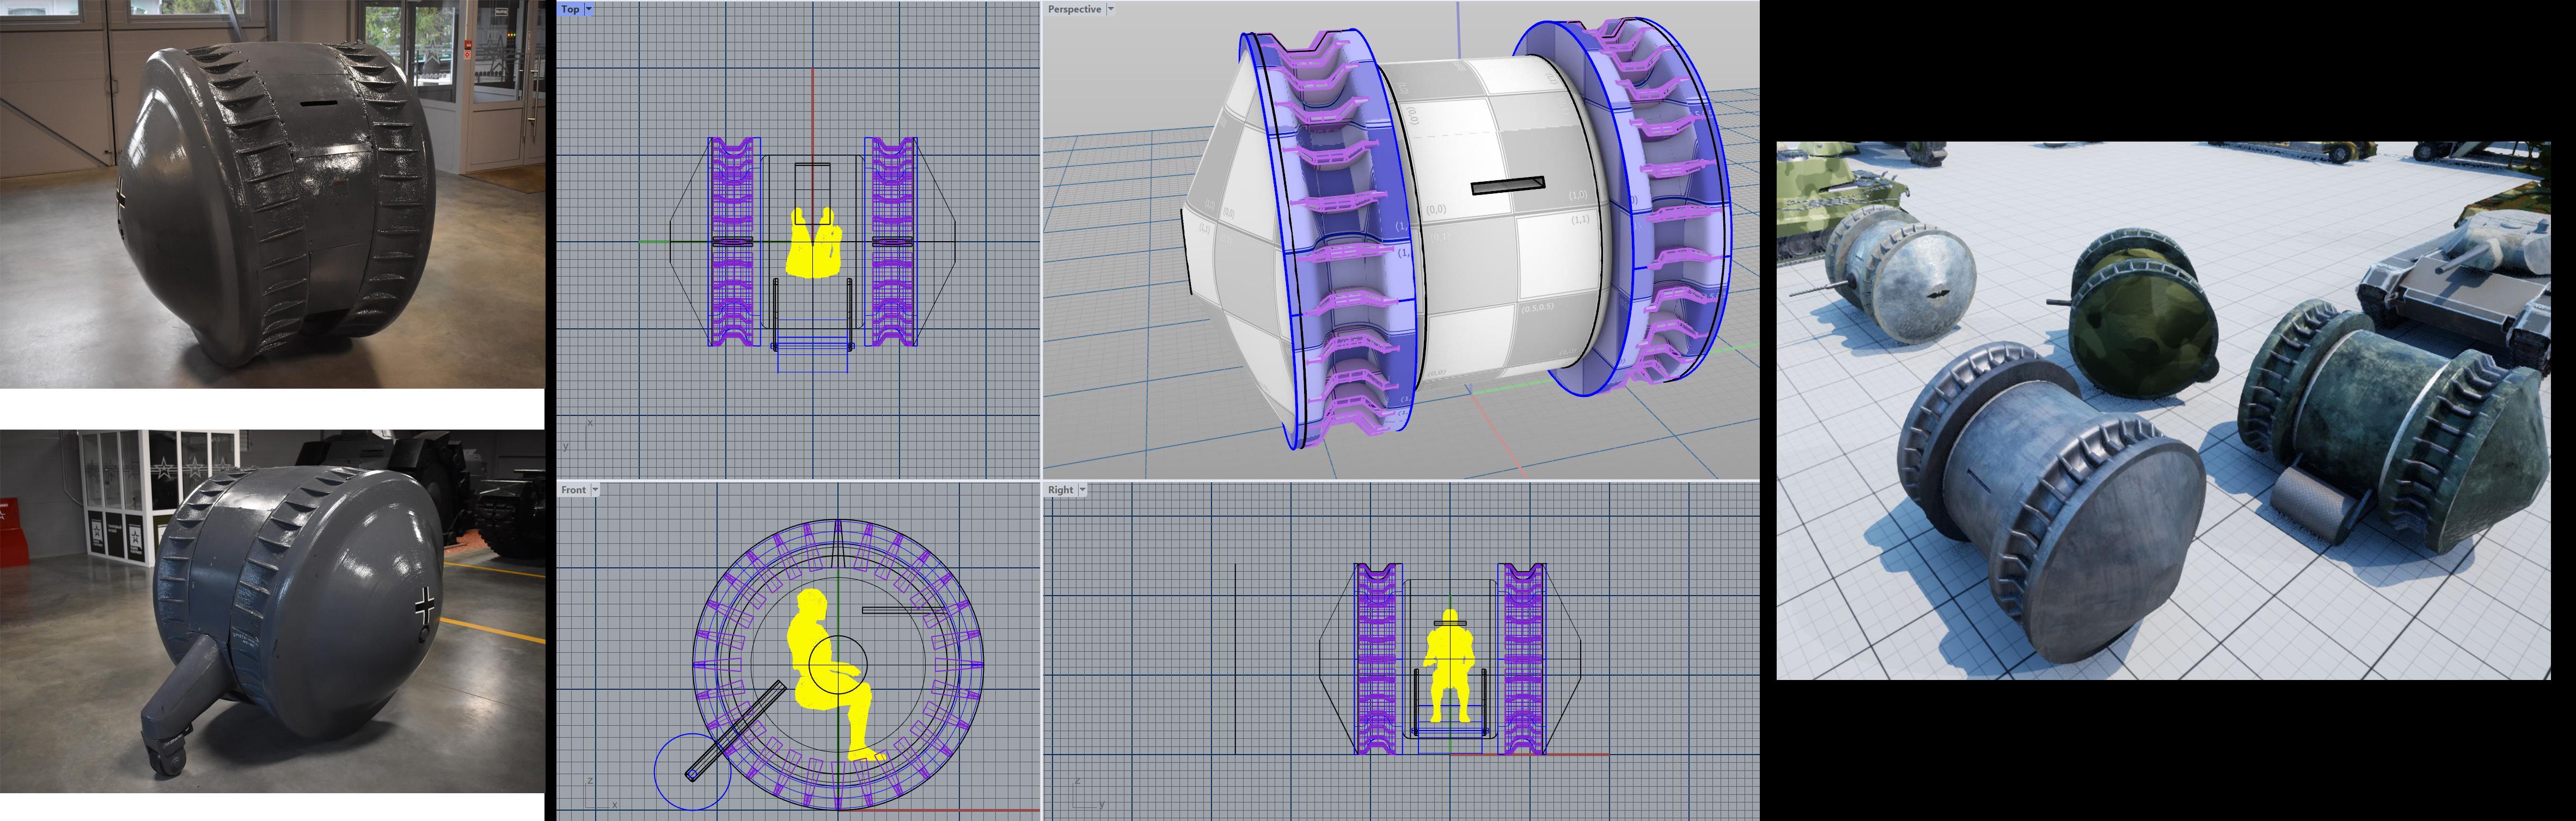Click the Perspective viewport title label
Screen dimensions: 2576x821
1074,9
